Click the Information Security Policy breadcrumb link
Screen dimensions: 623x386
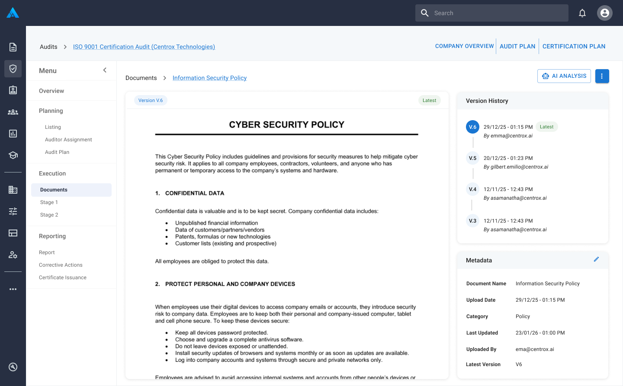pyautogui.click(x=209, y=78)
